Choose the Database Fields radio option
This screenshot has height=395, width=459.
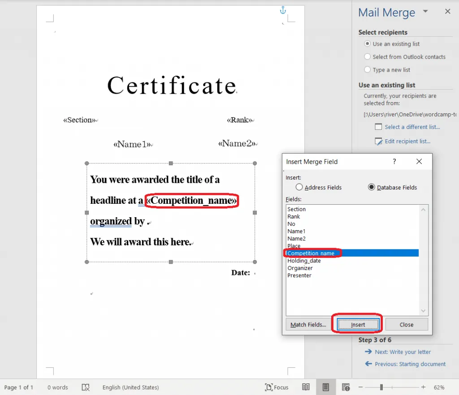tap(371, 187)
